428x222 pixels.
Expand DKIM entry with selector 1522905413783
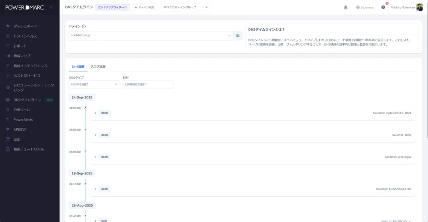(x=95, y=189)
